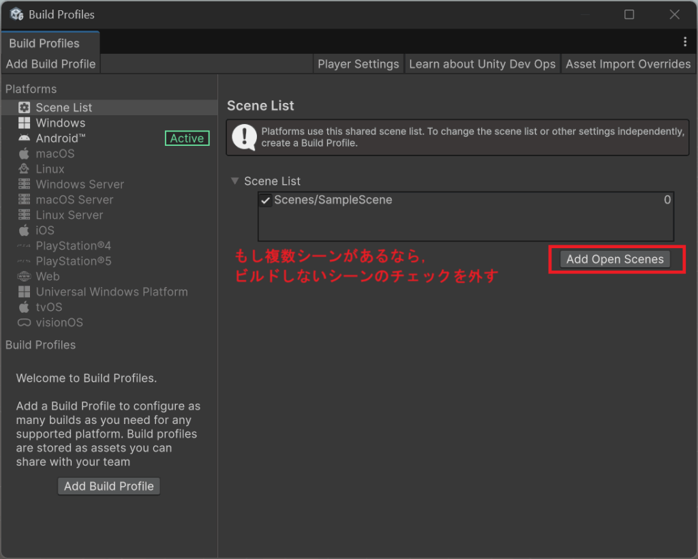698x559 pixels.
Task: Select the PlayStation®4 platform label
Action: tap(74, 245)
